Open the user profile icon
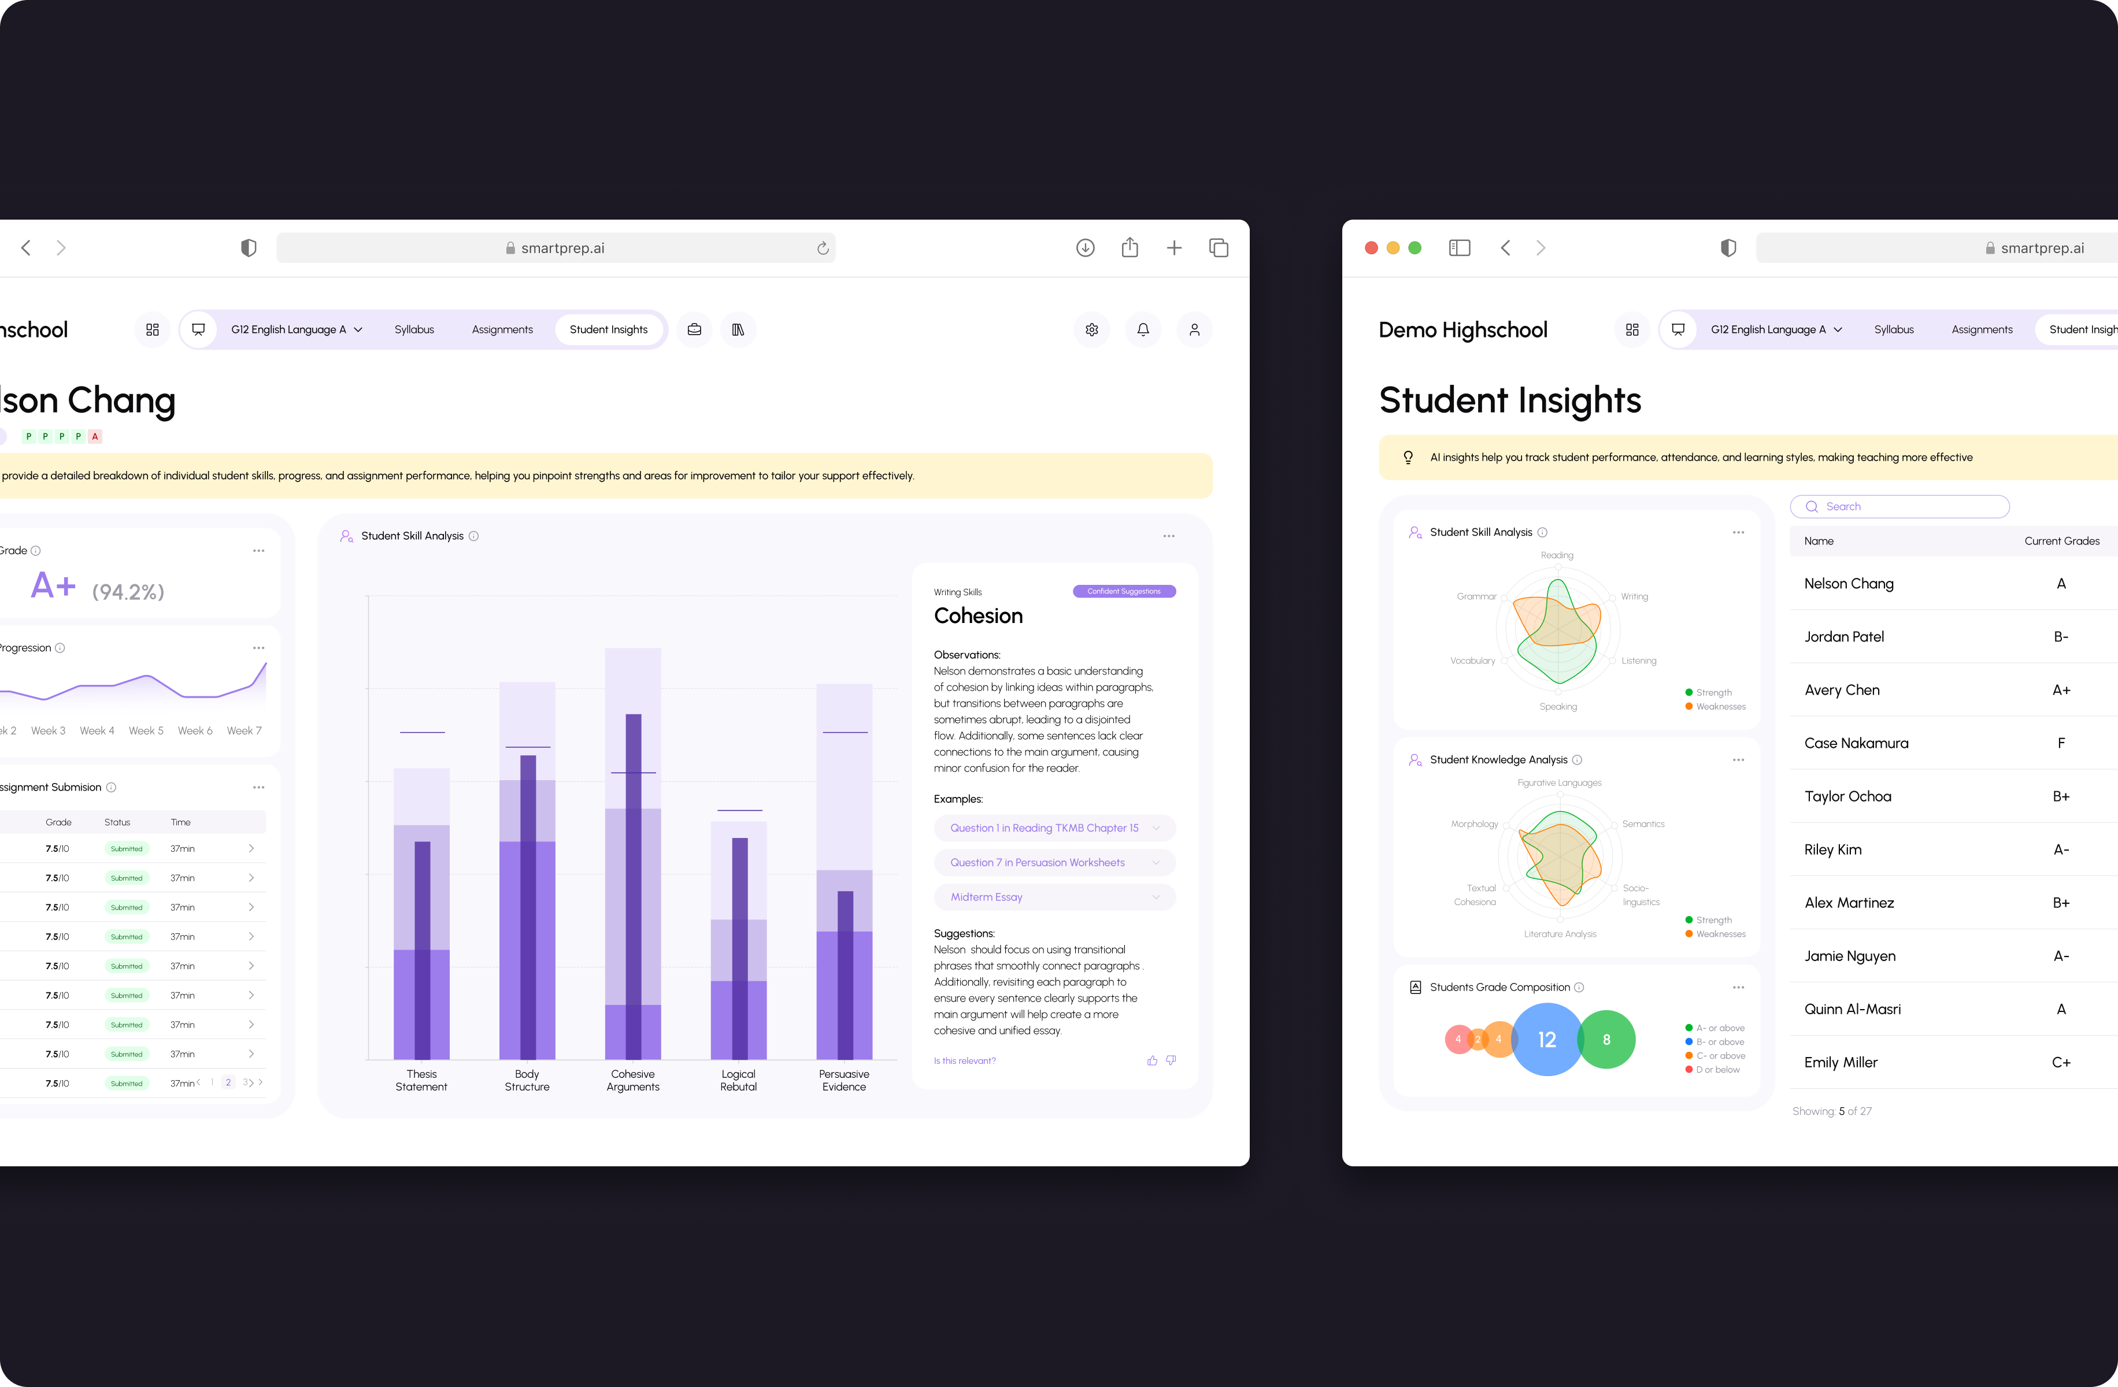 1194,329
